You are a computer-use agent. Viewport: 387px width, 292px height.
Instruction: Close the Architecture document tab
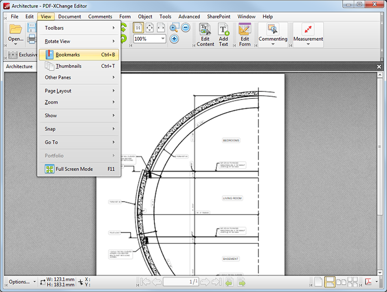[379, 67]
